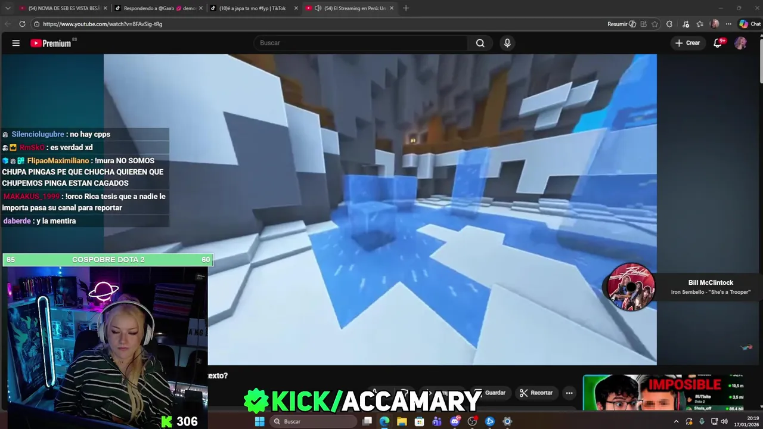Image resolution: width=763 pixels, height=429 pixels.
Task: Go to YouTube Premium home logo
Action: point(51,43)
